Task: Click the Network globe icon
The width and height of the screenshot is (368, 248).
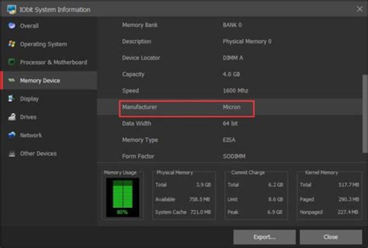Action: click(12, 135)
